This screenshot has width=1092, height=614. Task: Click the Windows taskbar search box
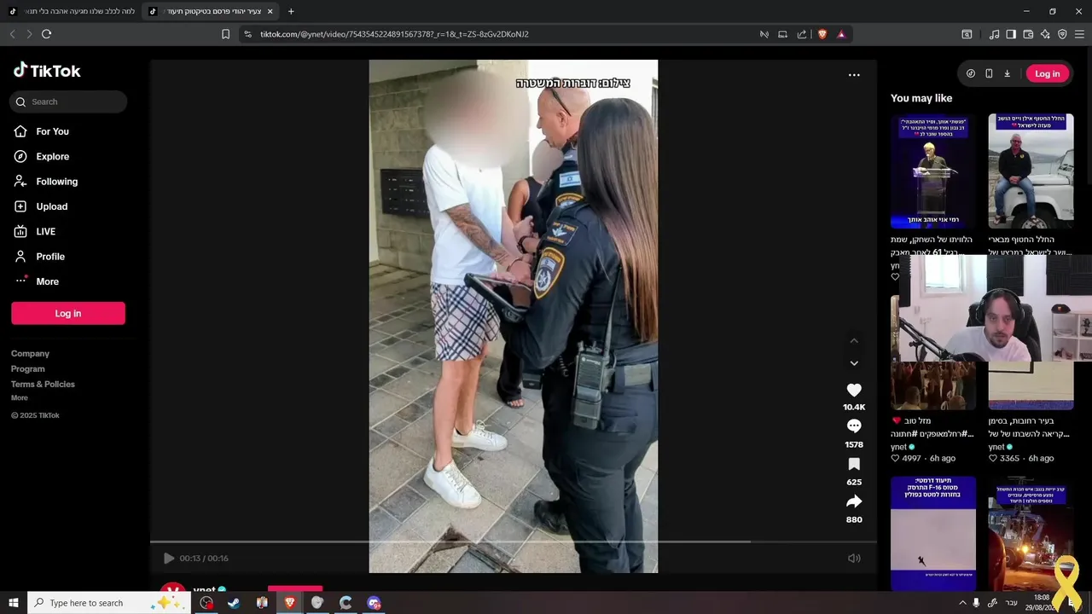click(x=110, y=603)
